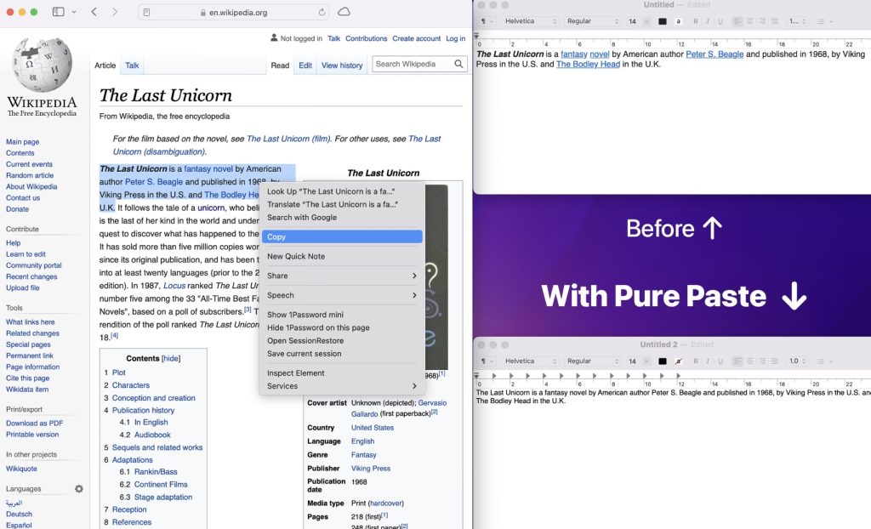
Task: Justify text in the Untitled 2 window
Action: (x=775, y=361)
